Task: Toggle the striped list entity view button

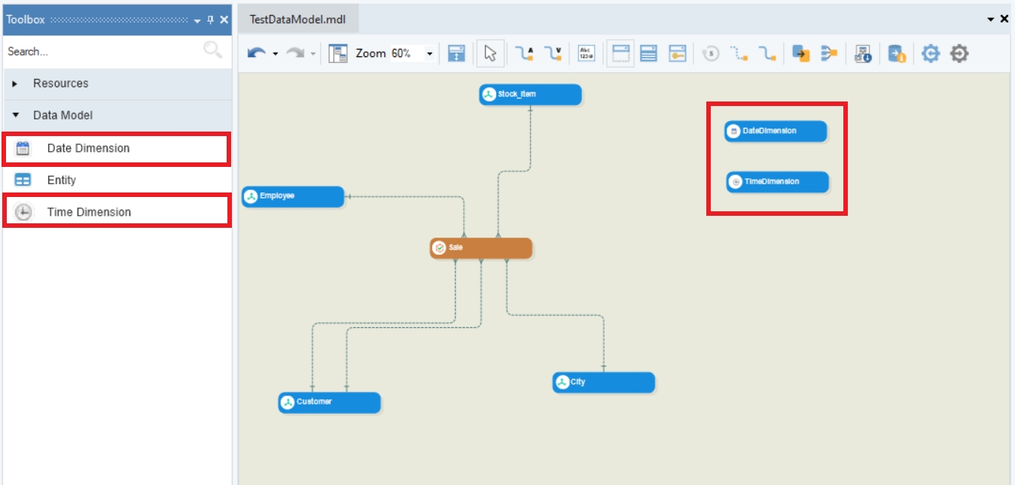Action: point(648,53)
